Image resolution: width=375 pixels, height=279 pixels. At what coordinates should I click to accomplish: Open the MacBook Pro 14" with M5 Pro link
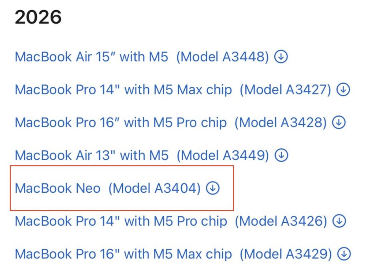[121, 221]
